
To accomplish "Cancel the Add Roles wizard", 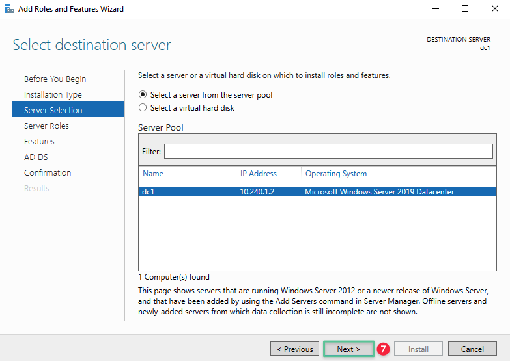I will [x=472, y=349].
